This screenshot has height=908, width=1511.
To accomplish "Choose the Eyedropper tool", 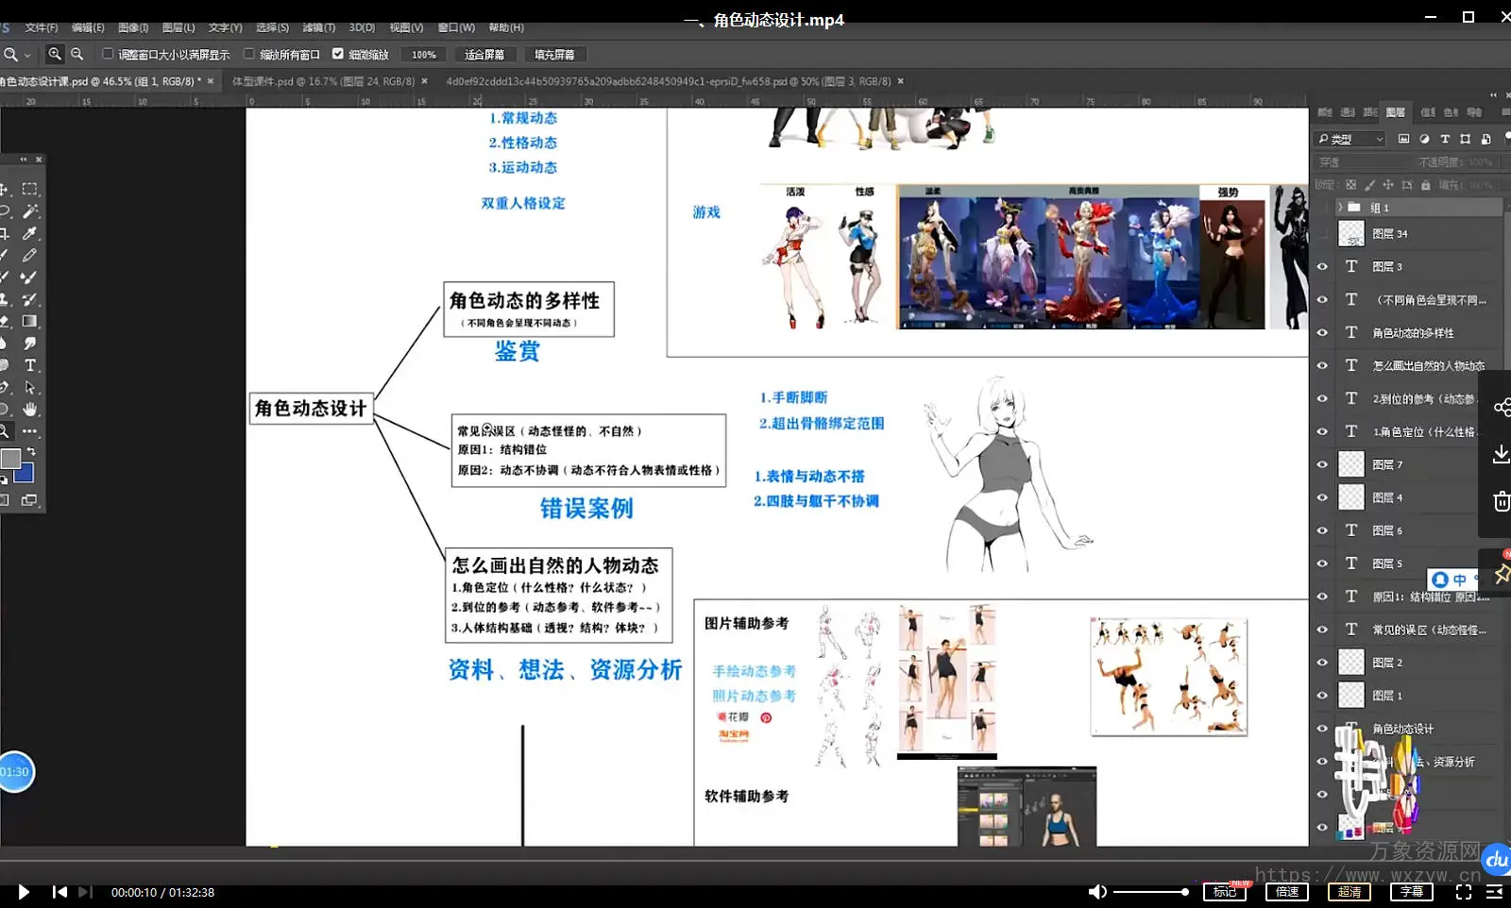I will pos(30,233).
